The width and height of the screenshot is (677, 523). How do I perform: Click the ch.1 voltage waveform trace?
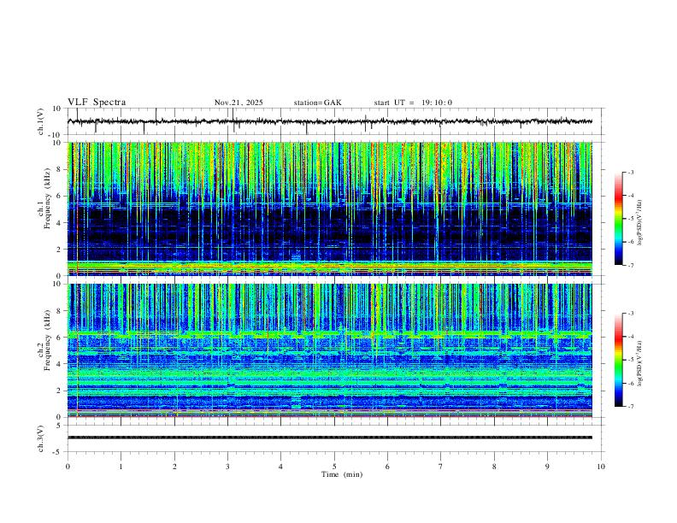[330, 121]
